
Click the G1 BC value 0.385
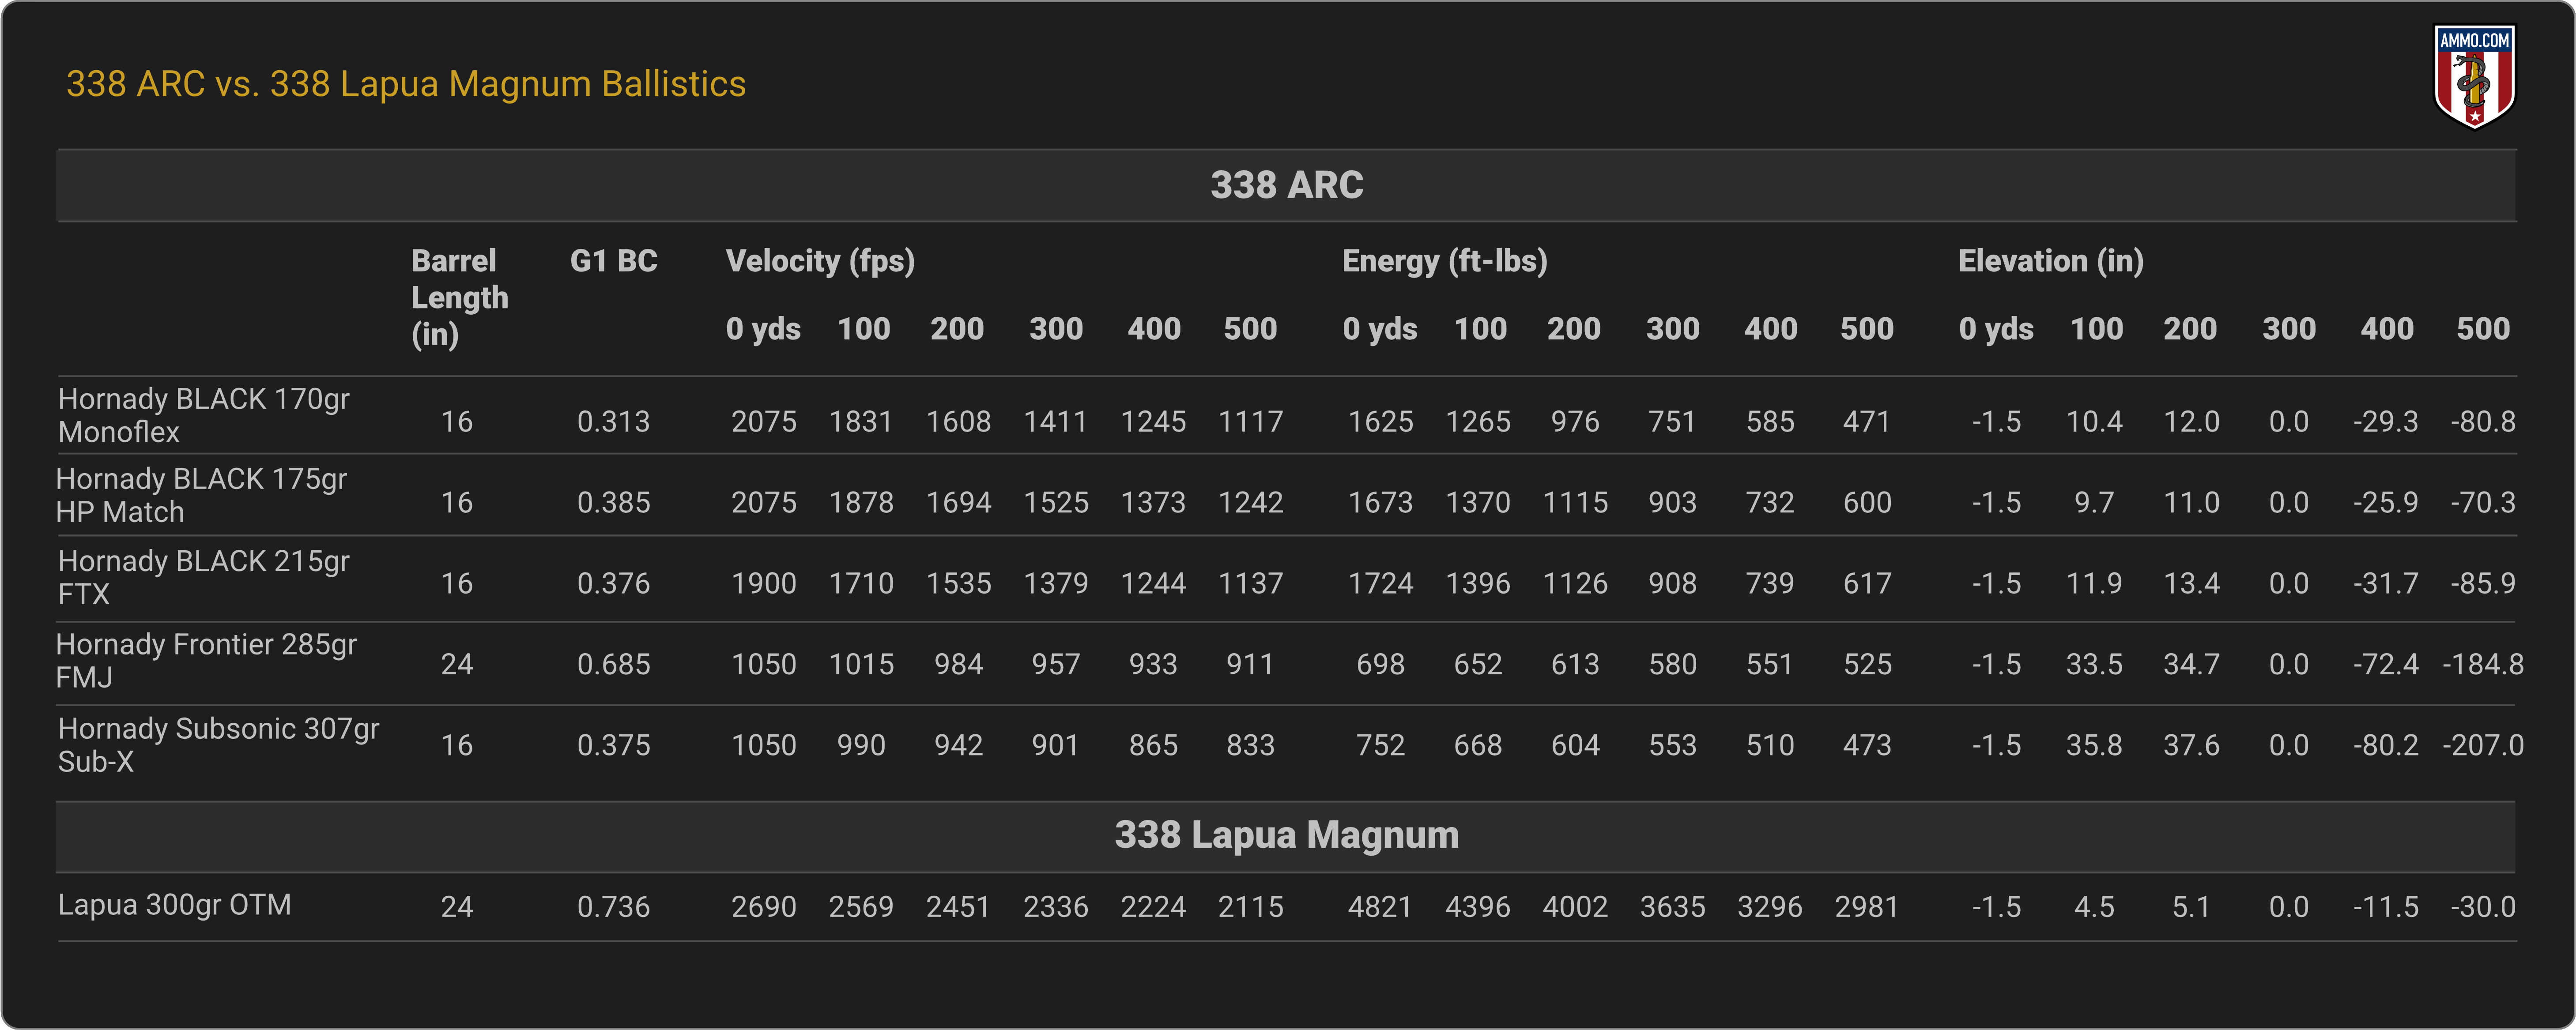(x=614, y=503)
